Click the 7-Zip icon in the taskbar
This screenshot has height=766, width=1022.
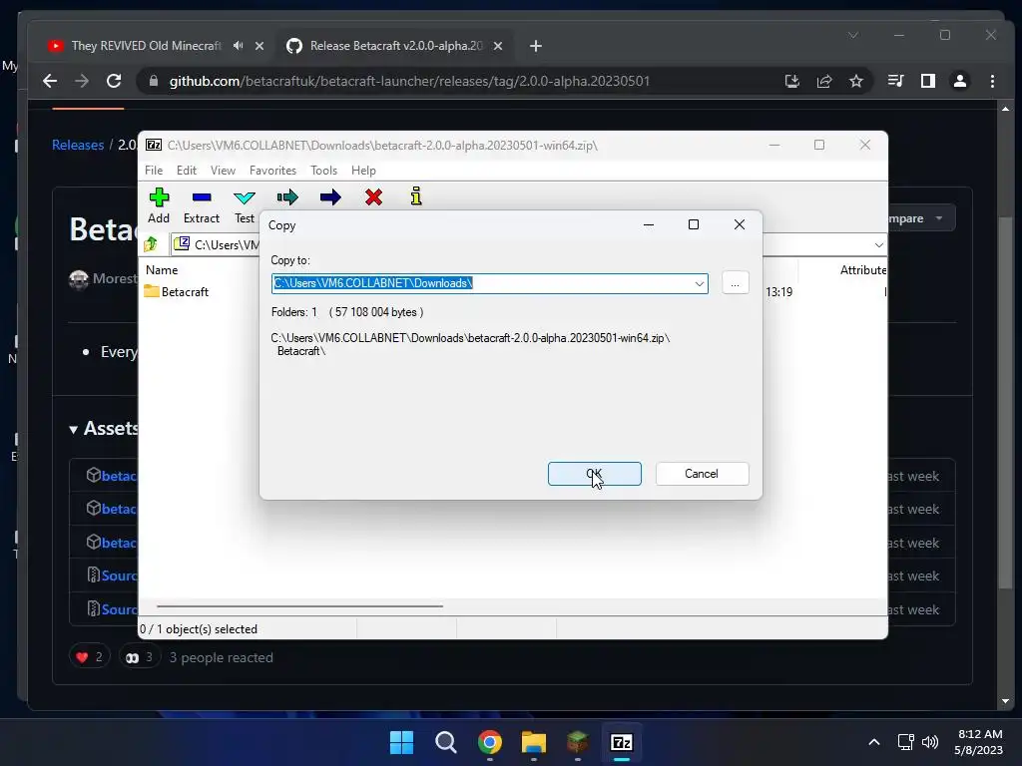click(x=621, y=742)
